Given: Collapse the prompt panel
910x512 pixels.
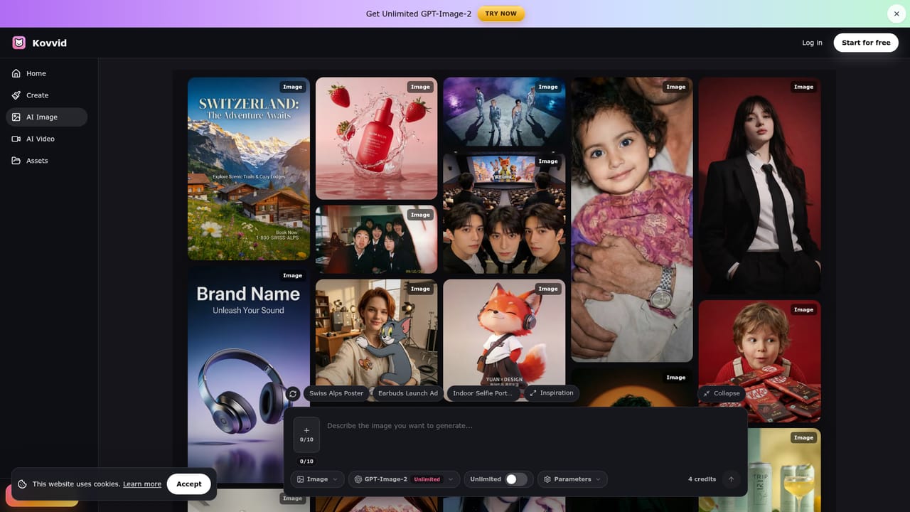Looking at the screenshot, I should (x=722, y=393).
